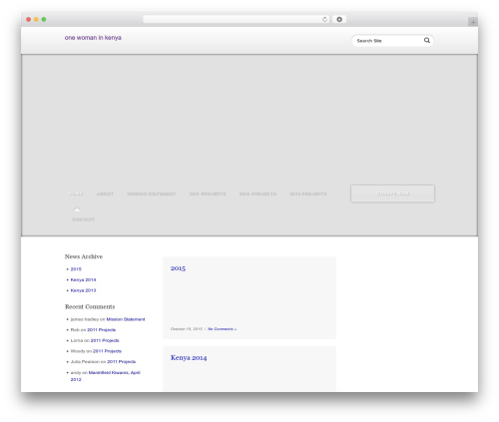The height and width of the screenshot is (422, 499).
Task: Open Mission Statement comment by james hadley
Action: pos(126,319)
